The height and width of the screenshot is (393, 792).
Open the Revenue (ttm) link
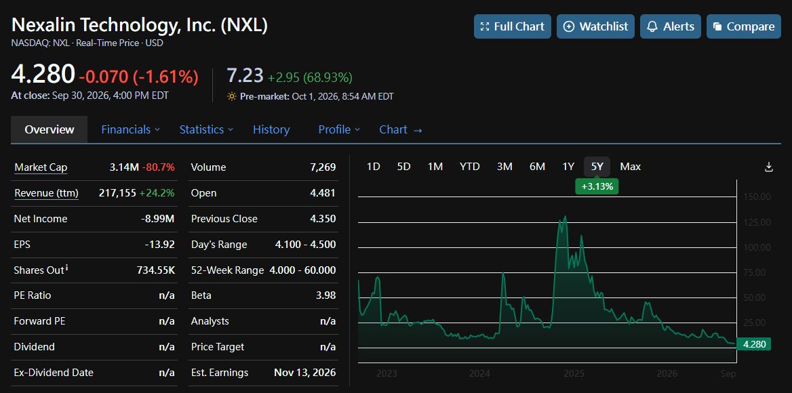coord(47,192)
